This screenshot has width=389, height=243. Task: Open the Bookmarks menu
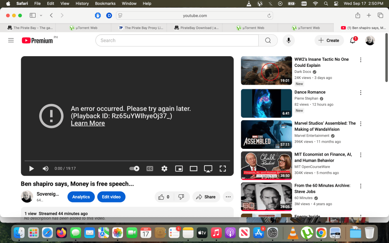[x=105, y=3]
